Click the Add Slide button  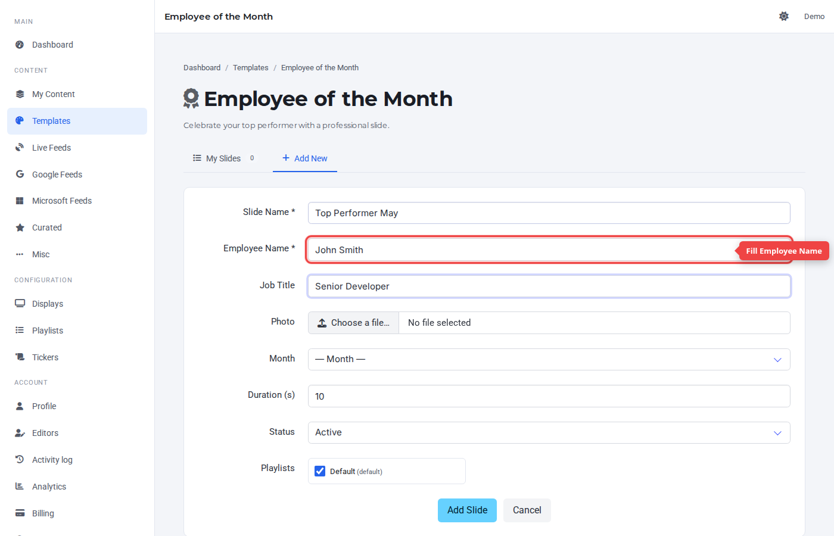(467, 510)
